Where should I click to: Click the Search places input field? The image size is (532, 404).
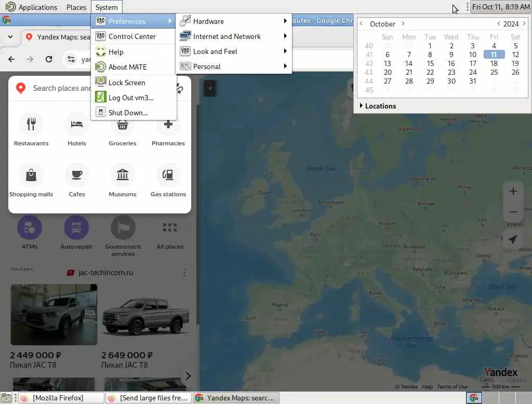pos(61,88)
